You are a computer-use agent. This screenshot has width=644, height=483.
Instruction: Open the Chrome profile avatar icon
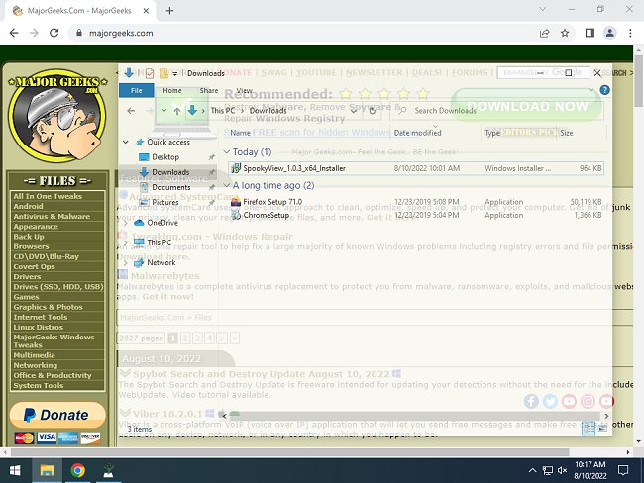(610, 33)
